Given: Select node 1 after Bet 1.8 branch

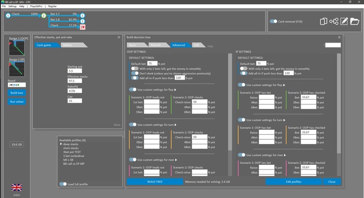Looking at the screenshot, I should (82, 21).
